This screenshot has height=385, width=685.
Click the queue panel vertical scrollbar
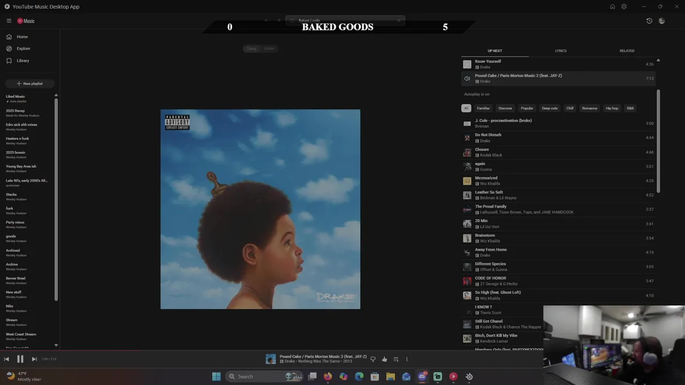pos(658,142)
